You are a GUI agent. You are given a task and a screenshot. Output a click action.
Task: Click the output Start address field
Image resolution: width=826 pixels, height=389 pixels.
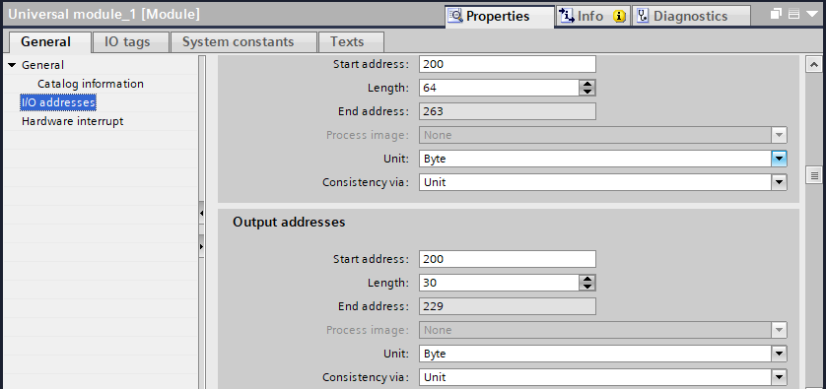(508, 259)
